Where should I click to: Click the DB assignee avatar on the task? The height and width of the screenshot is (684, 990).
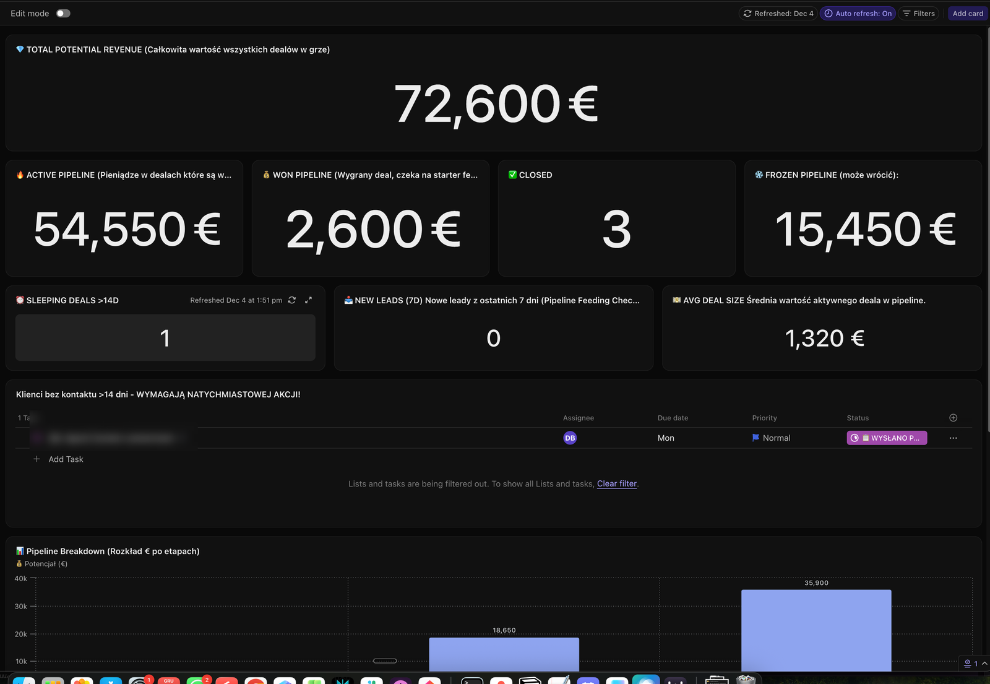point(570,438)
